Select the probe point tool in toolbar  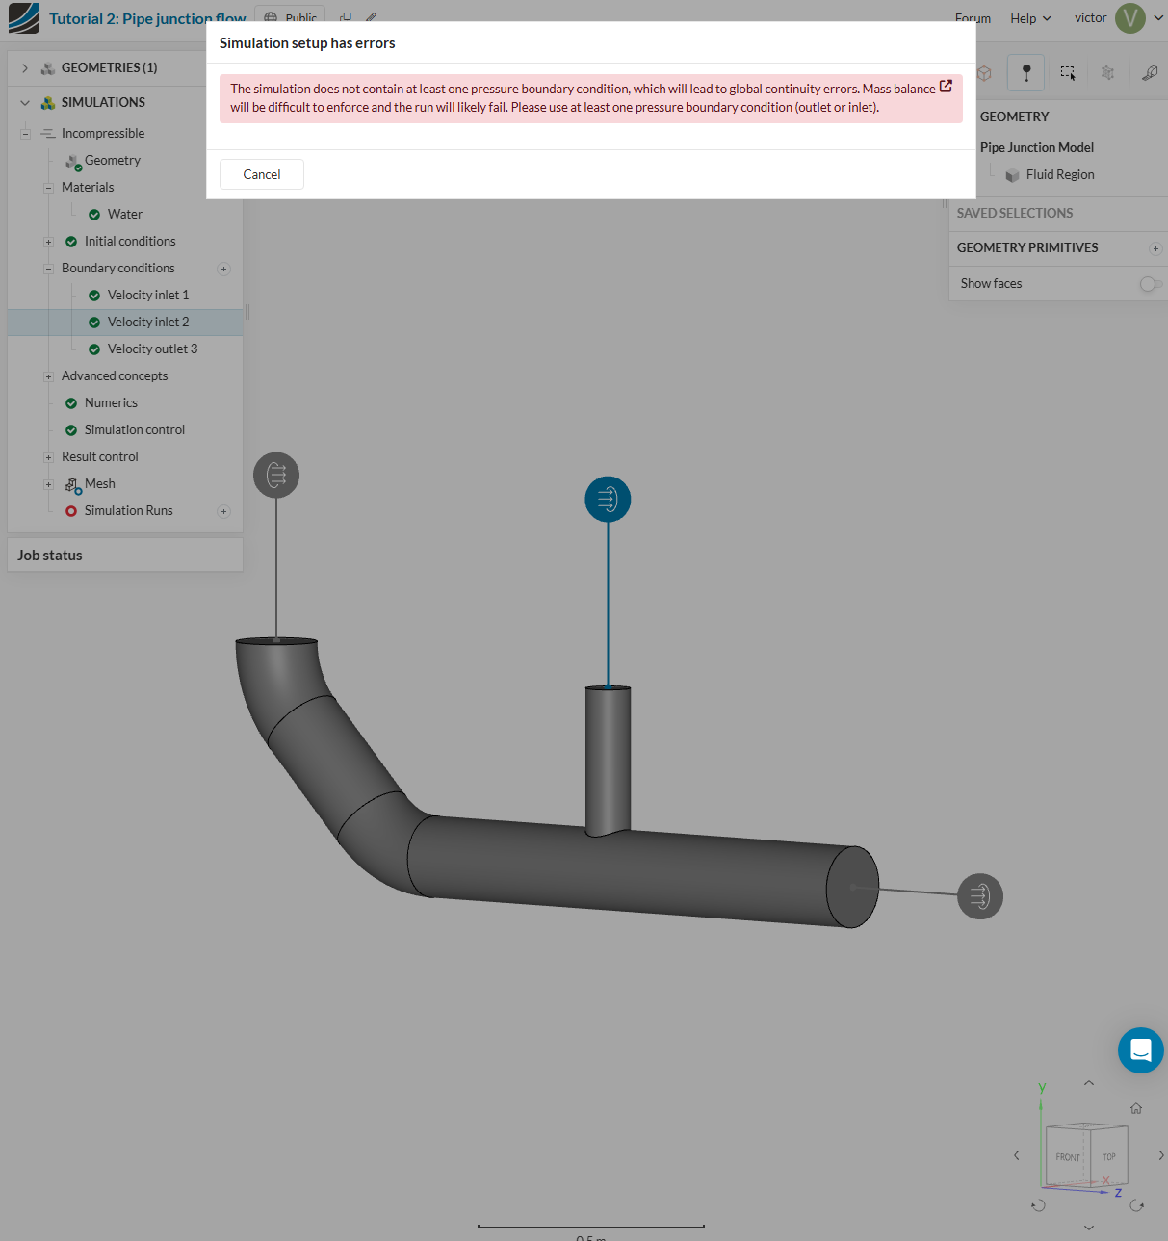coord(1025,73)
